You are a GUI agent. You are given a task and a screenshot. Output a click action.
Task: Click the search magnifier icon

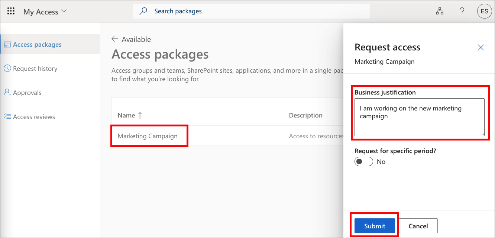click(x=143, y=11)
